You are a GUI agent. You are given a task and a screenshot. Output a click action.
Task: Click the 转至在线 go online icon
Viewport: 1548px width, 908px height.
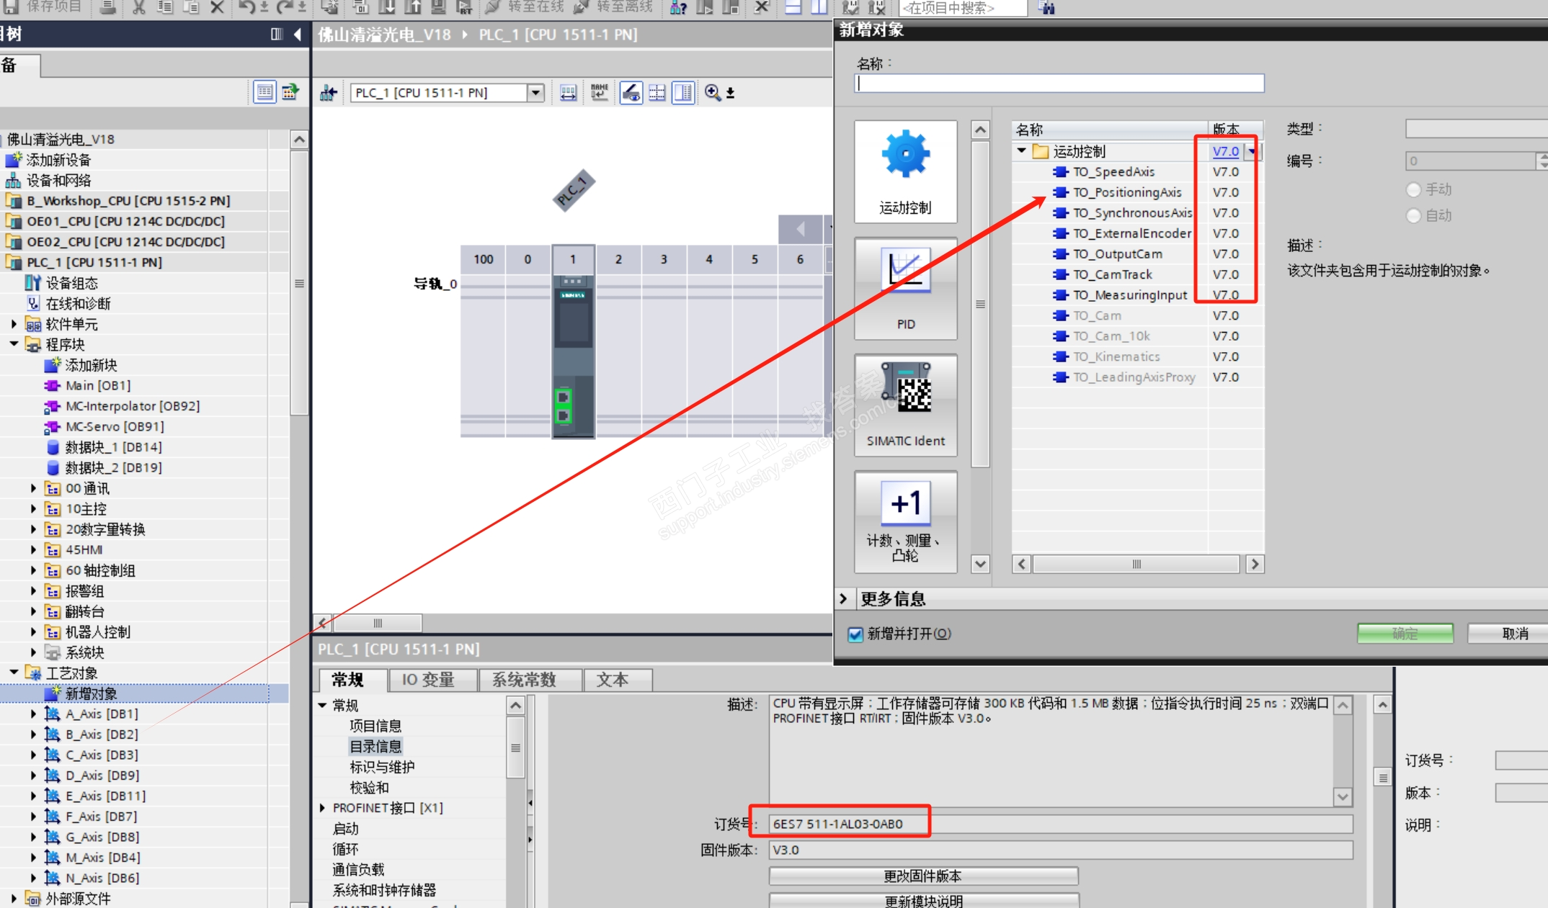(x=493, y=7)
